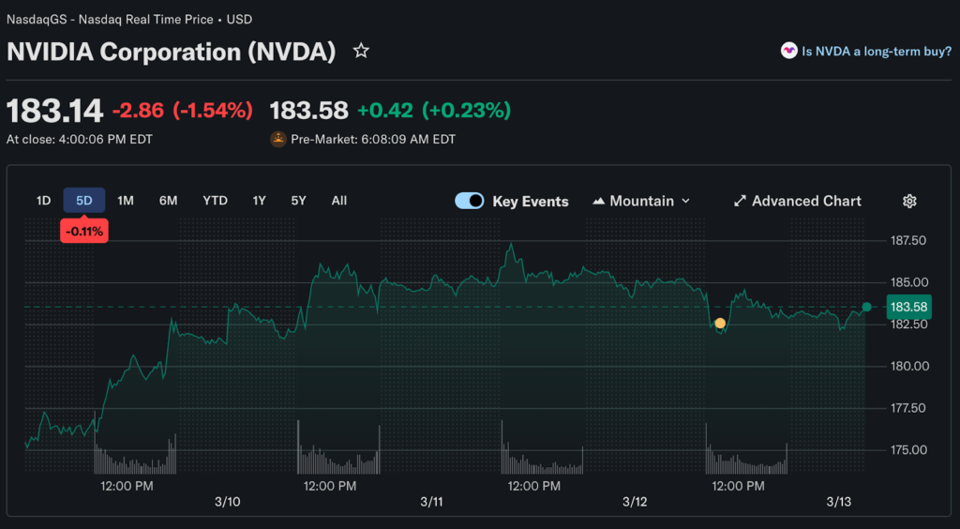Toggle the Key Events switch
This screenshot has width=960, height=529.
click(x=469, y=201)
